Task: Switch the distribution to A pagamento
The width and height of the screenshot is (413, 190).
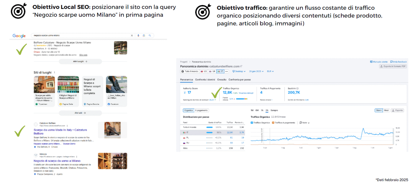Action: (201, 110)
